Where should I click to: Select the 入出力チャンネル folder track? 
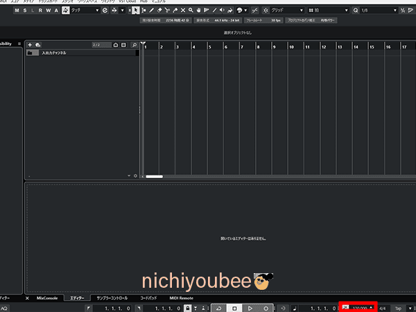coord(54,53)
